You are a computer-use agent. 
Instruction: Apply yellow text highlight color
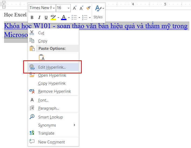click(x=53, y=18)
